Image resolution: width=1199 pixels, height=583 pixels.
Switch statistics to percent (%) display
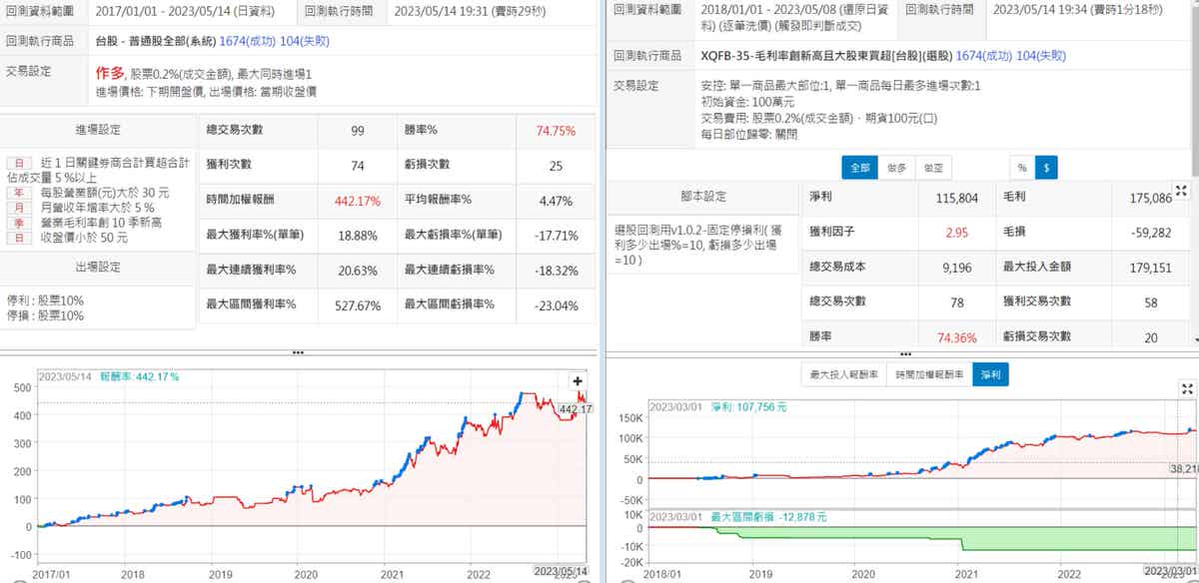tap(1022, 168)
